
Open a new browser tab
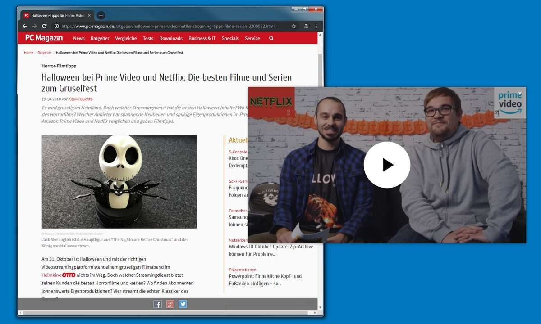(x=101, y=15)
